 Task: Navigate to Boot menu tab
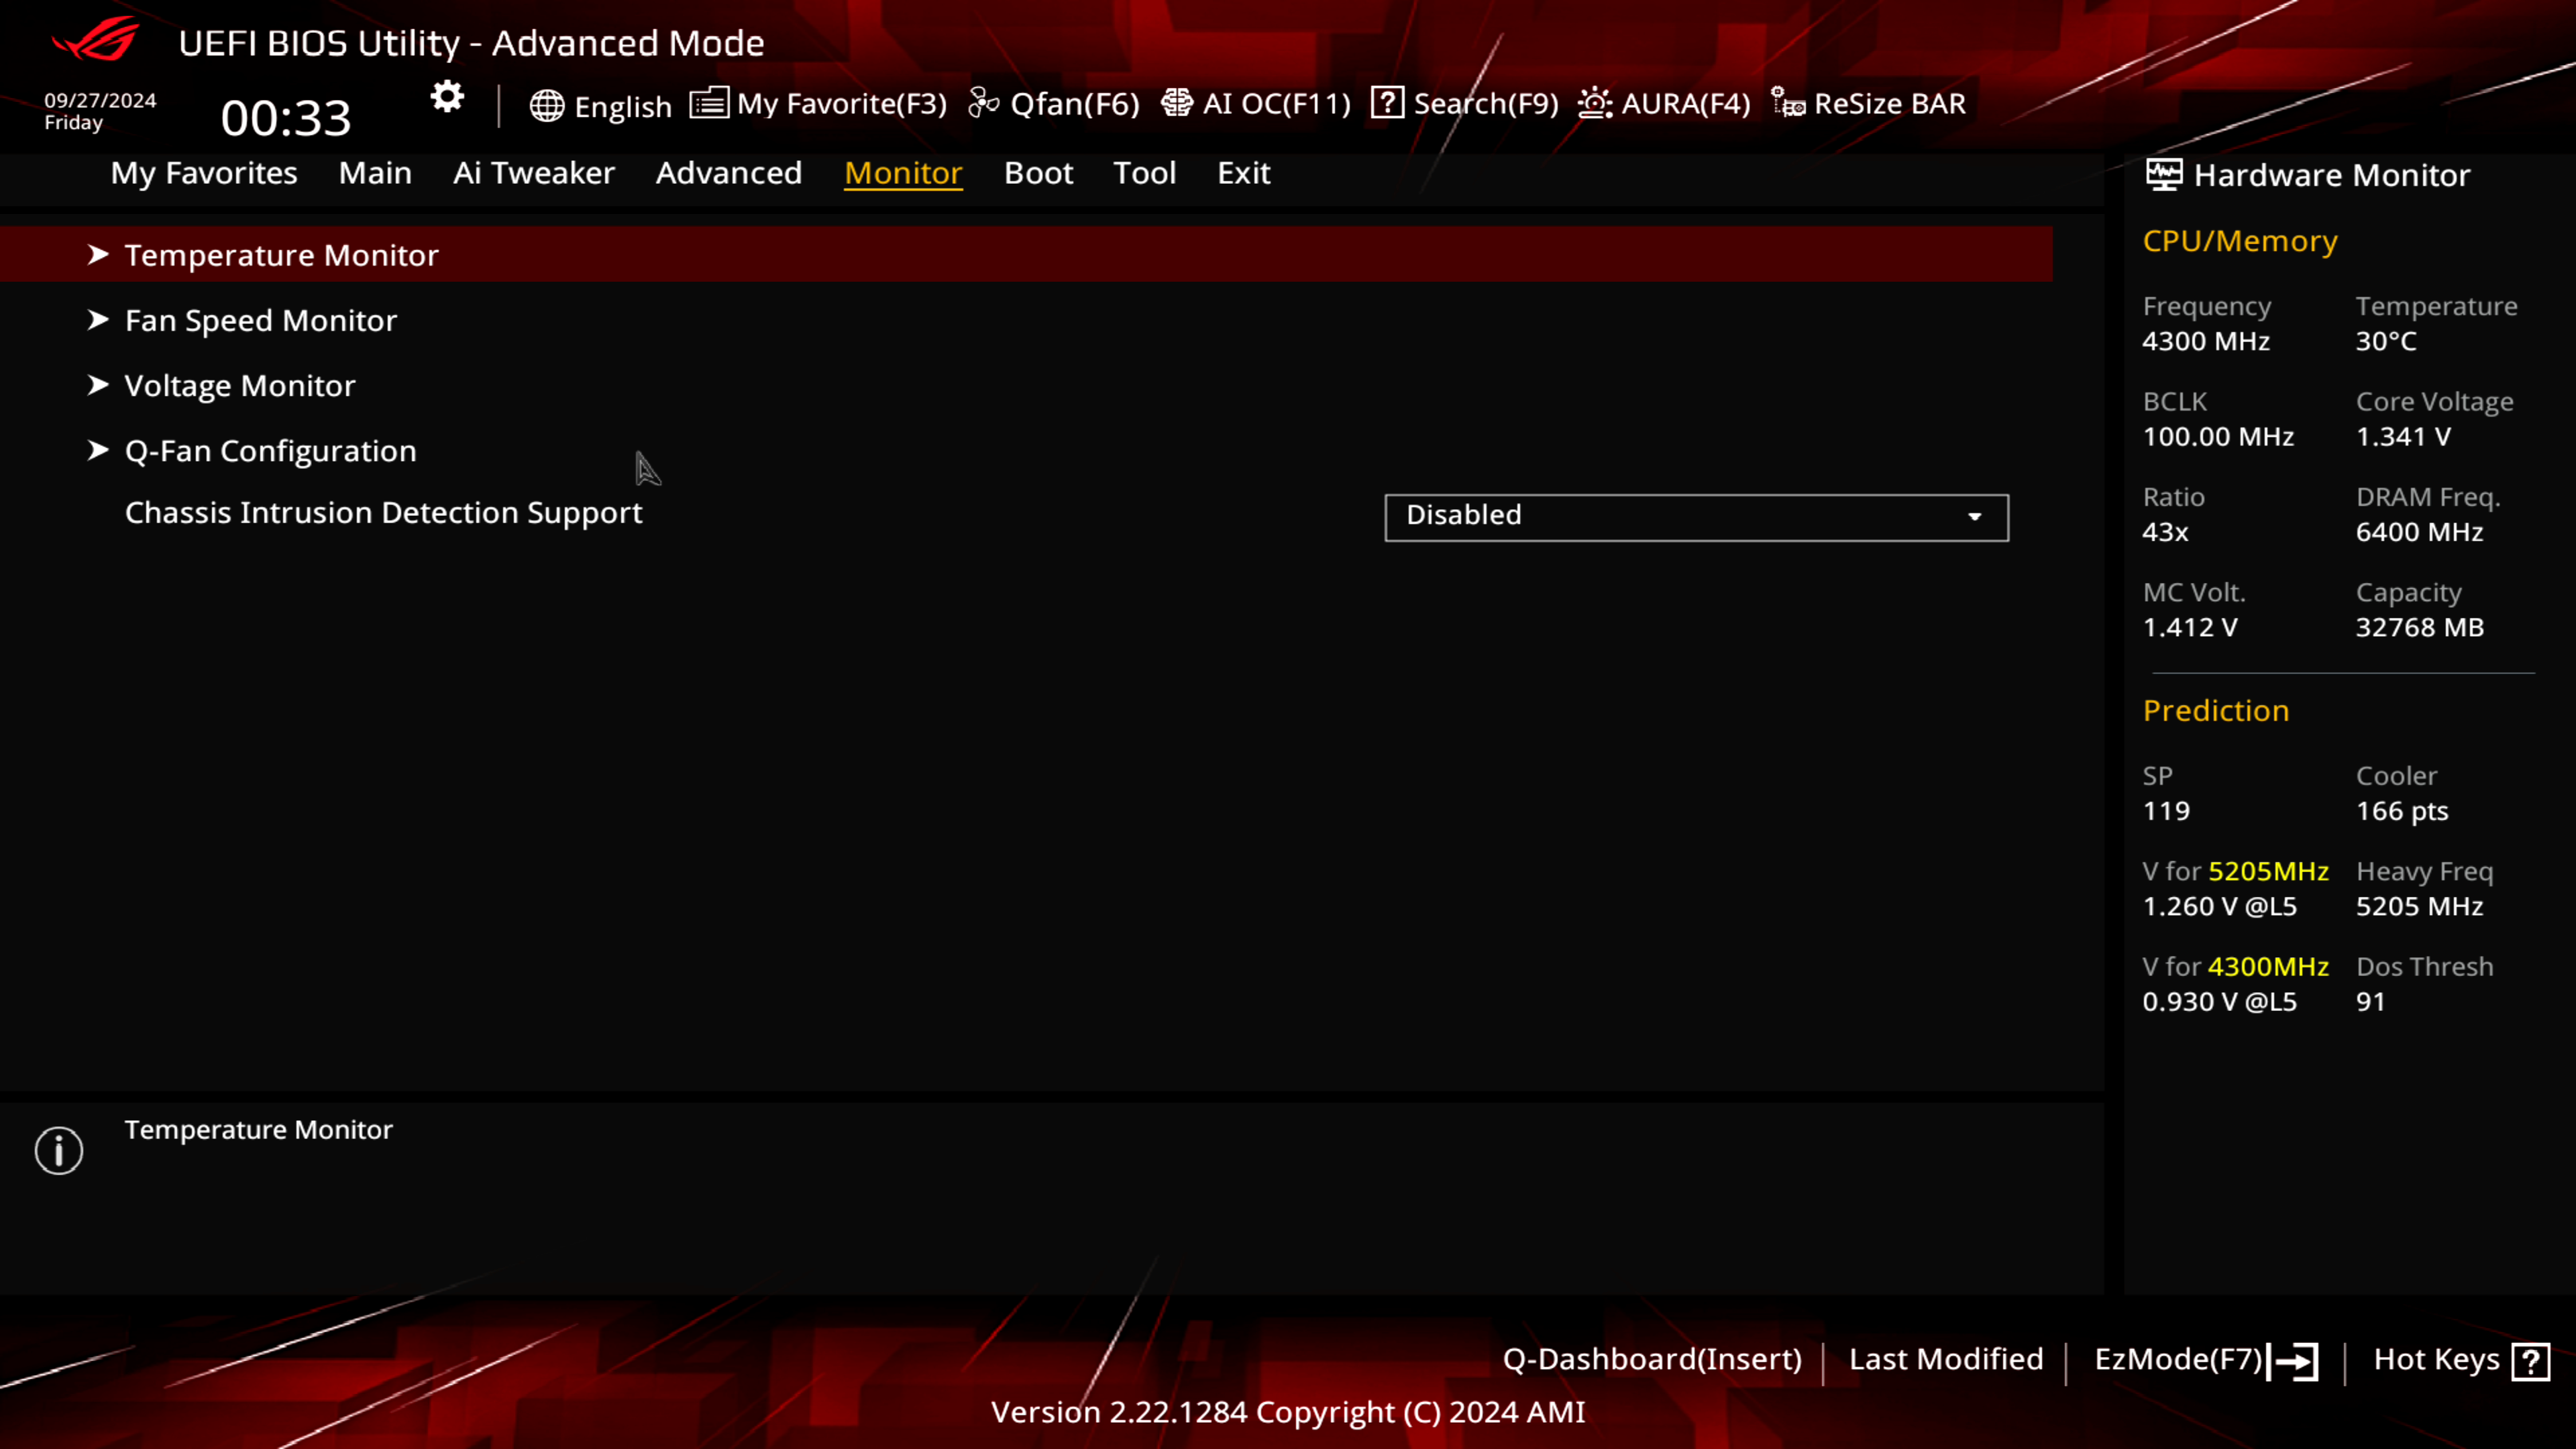pyautogui.click(x=1038, y=172)
